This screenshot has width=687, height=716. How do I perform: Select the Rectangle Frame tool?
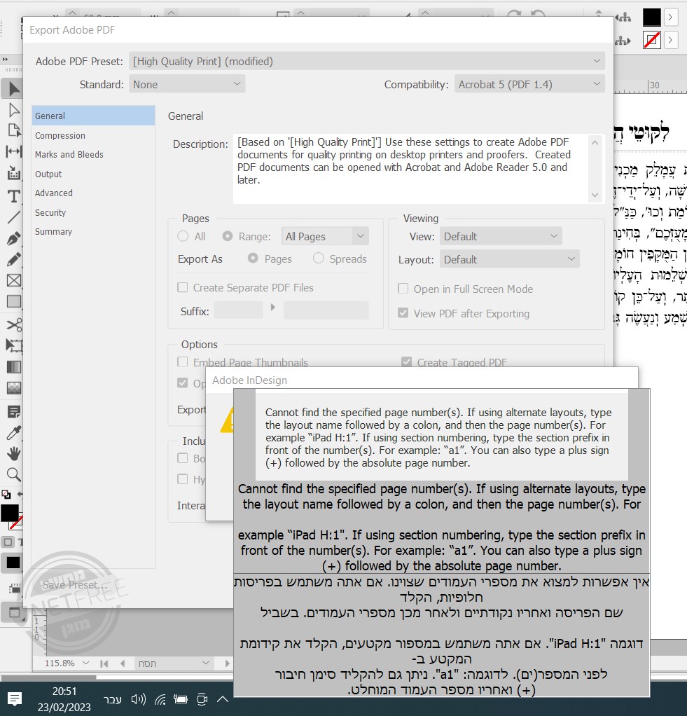point(14,280)
